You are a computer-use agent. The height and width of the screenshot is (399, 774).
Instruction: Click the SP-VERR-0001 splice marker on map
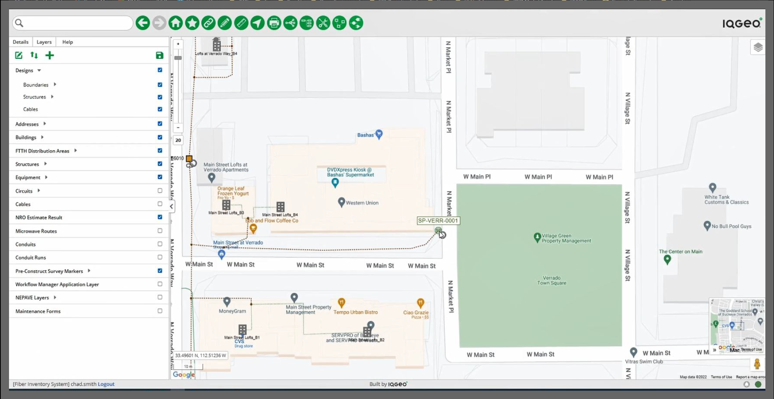[x=438, y=231]
